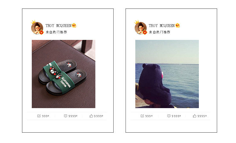Click the comment icon on the left post
The image size is (236, 143).
pos(65,116)
